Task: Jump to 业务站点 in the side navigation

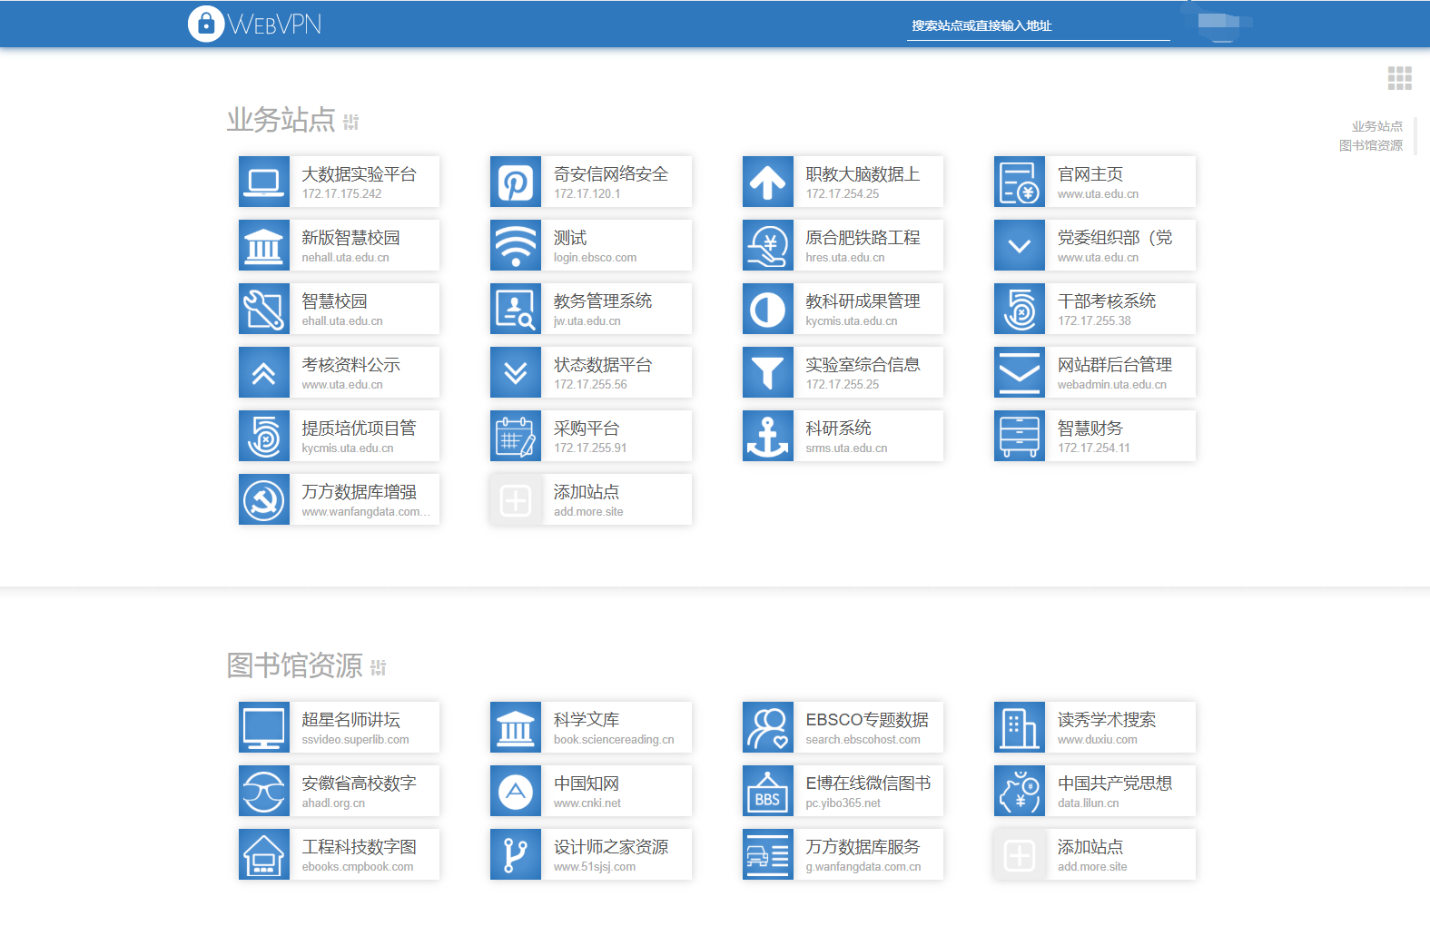Action: [x=1376, y=126]
